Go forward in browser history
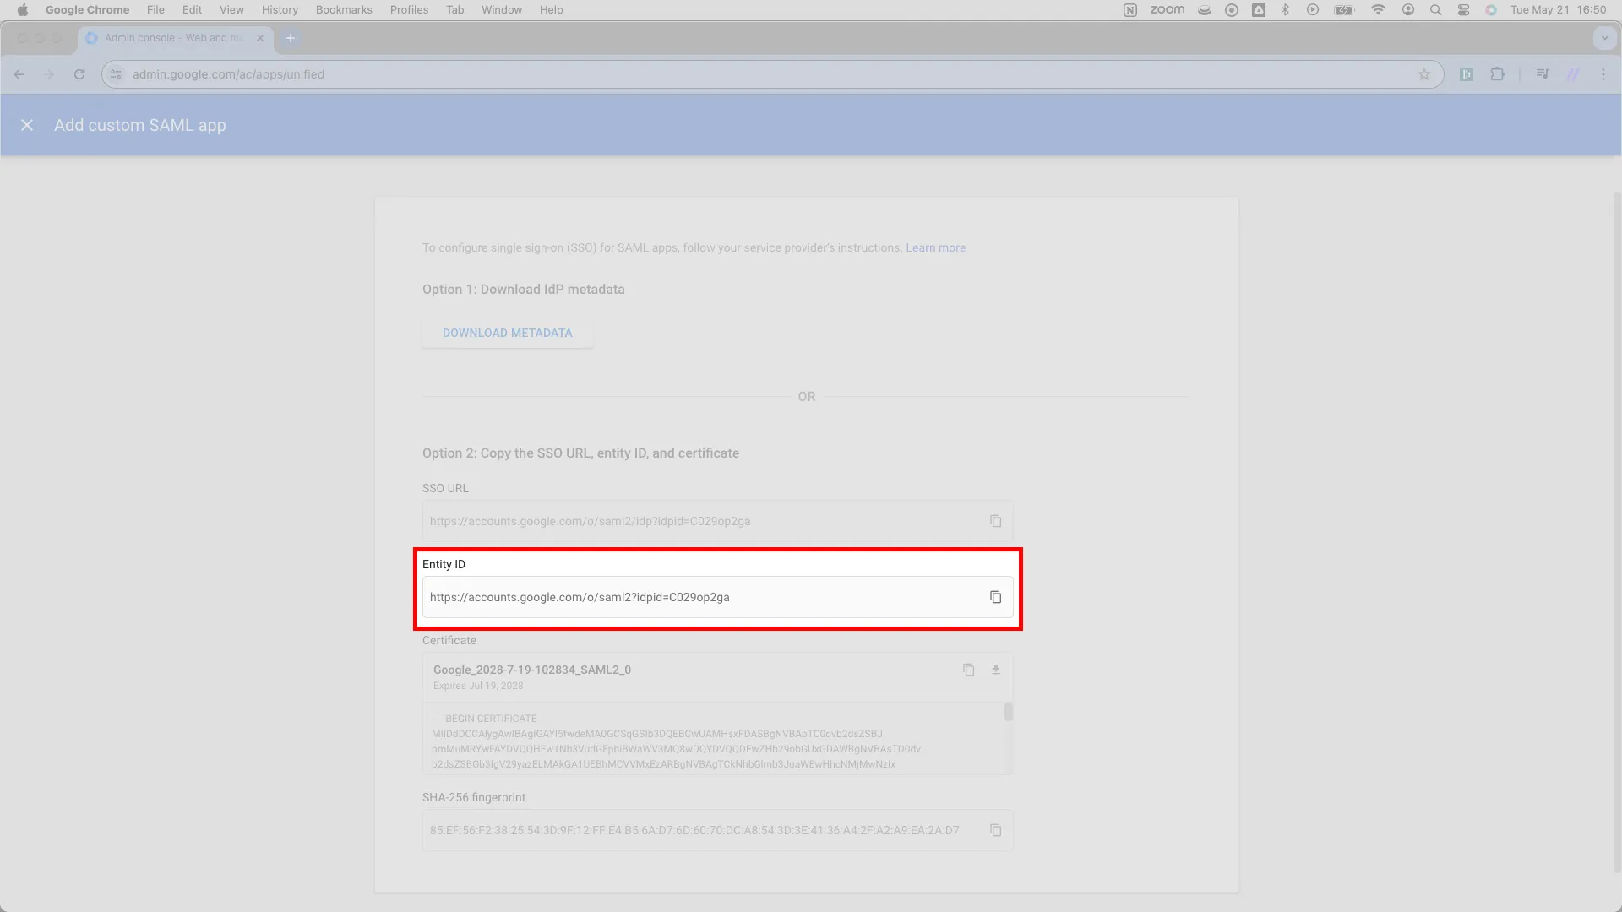Viewport: 1622px width, 912px height. click(49, 74)
